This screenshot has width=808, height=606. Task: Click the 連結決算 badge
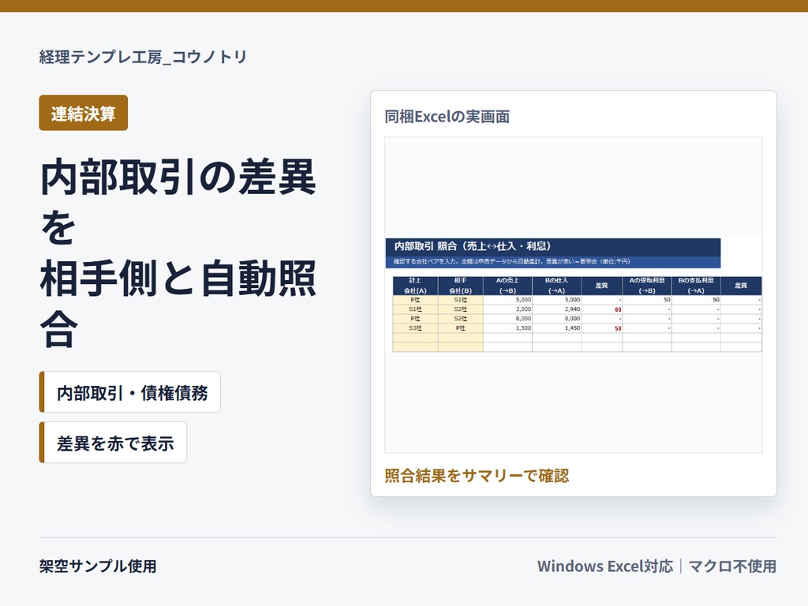pos(84,113)
